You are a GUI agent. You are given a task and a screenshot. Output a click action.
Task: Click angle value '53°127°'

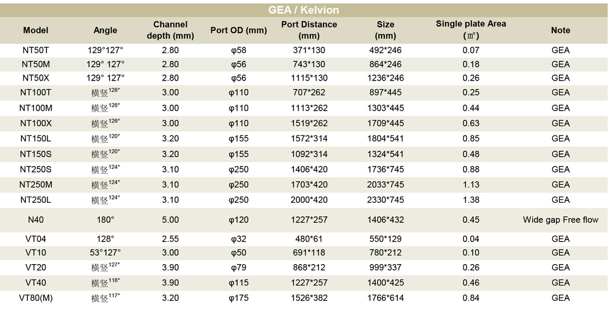[x=105, y=253]
